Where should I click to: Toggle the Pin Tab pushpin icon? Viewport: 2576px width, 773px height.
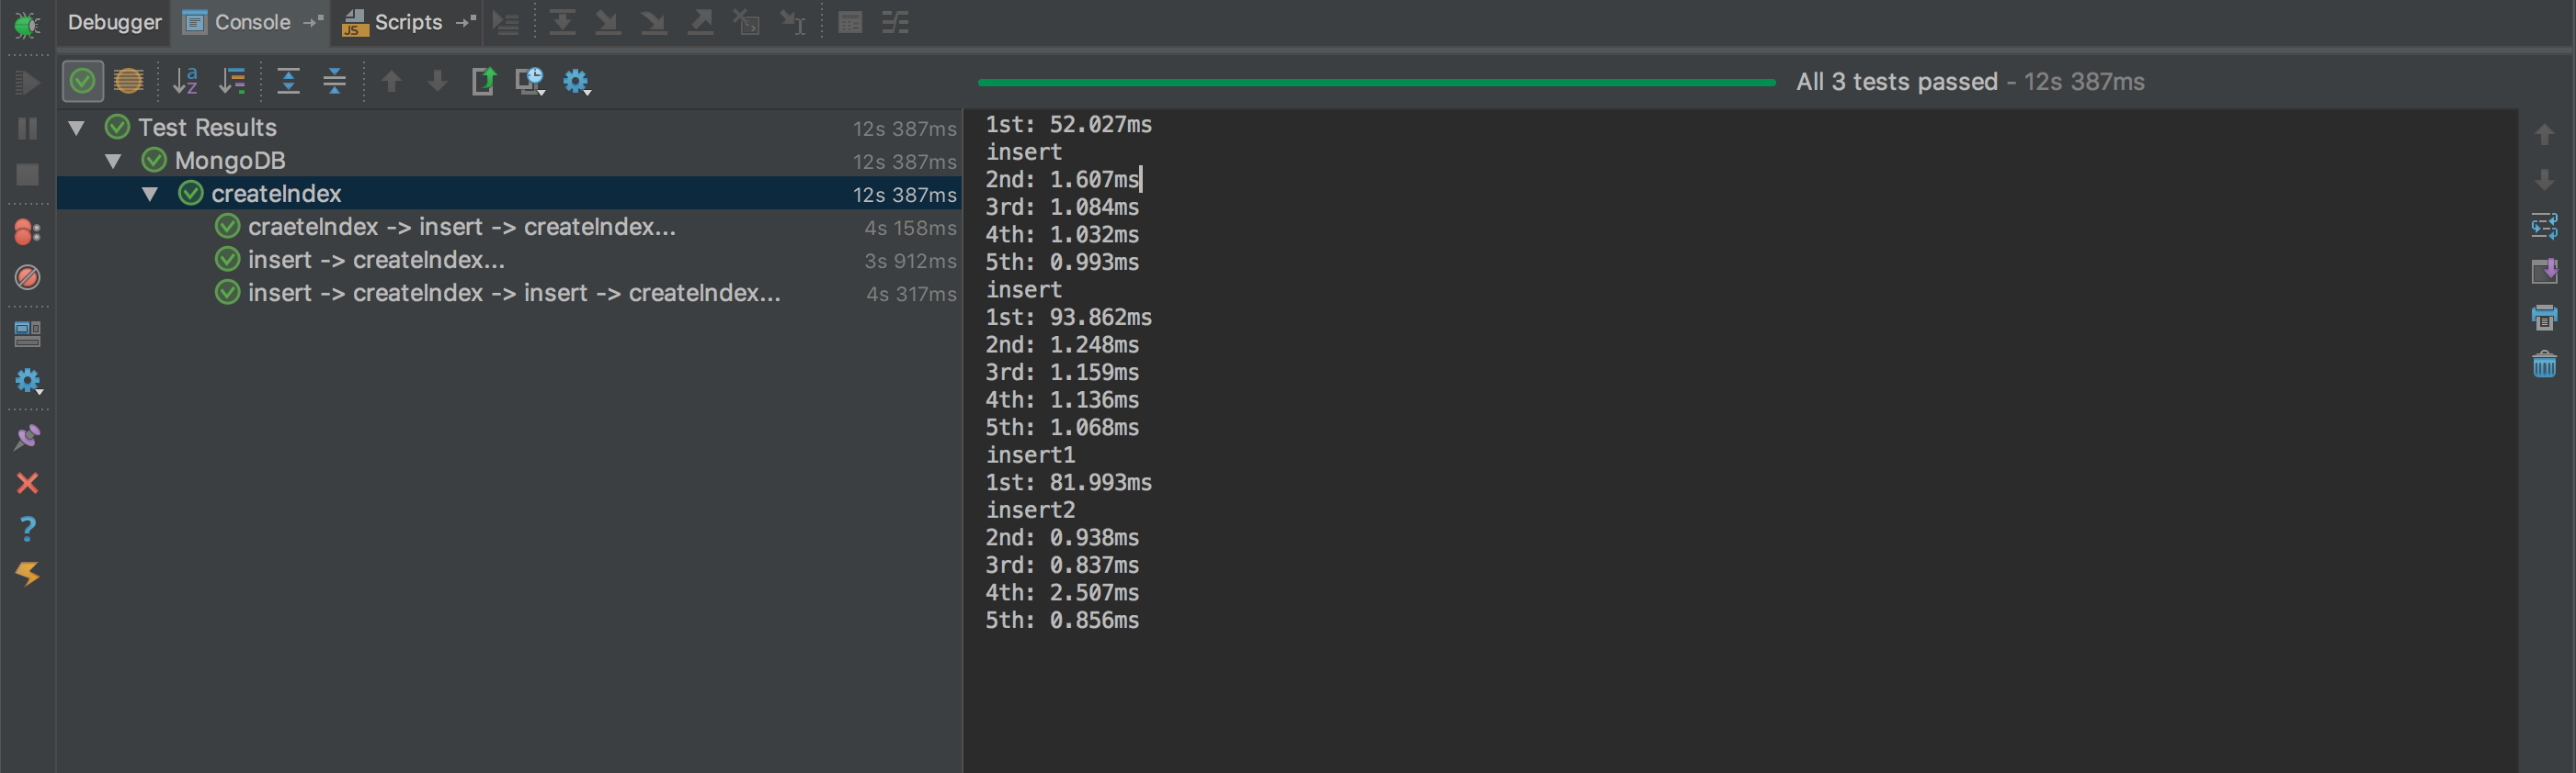point(27,437)
